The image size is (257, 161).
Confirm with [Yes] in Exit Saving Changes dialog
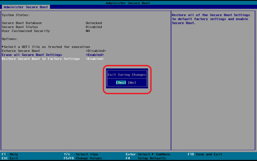click(x=121, y=82)
